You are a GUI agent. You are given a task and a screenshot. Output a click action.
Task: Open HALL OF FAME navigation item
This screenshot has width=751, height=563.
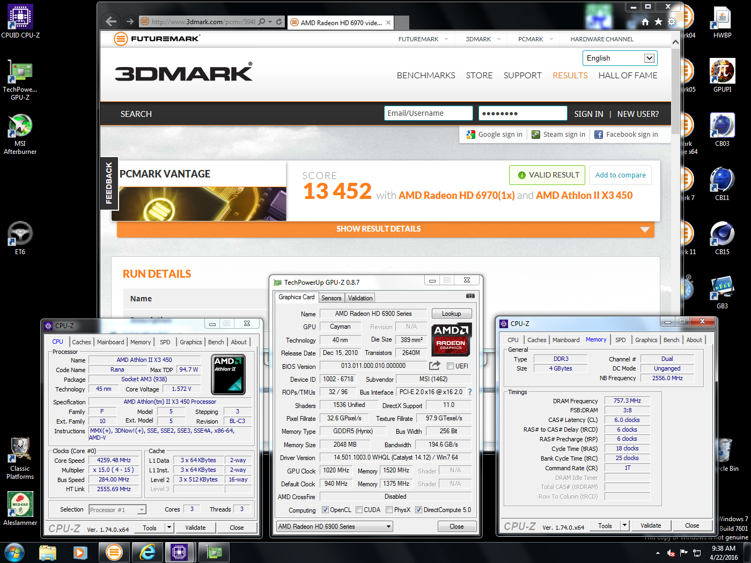click(x=628, y=76)
